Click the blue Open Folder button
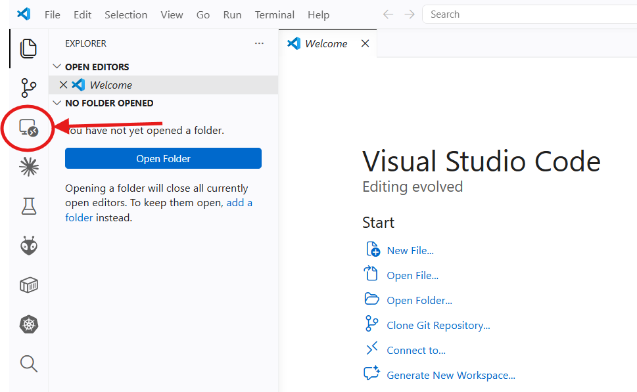This screenshot has width=637, height=392. [163, 158]
